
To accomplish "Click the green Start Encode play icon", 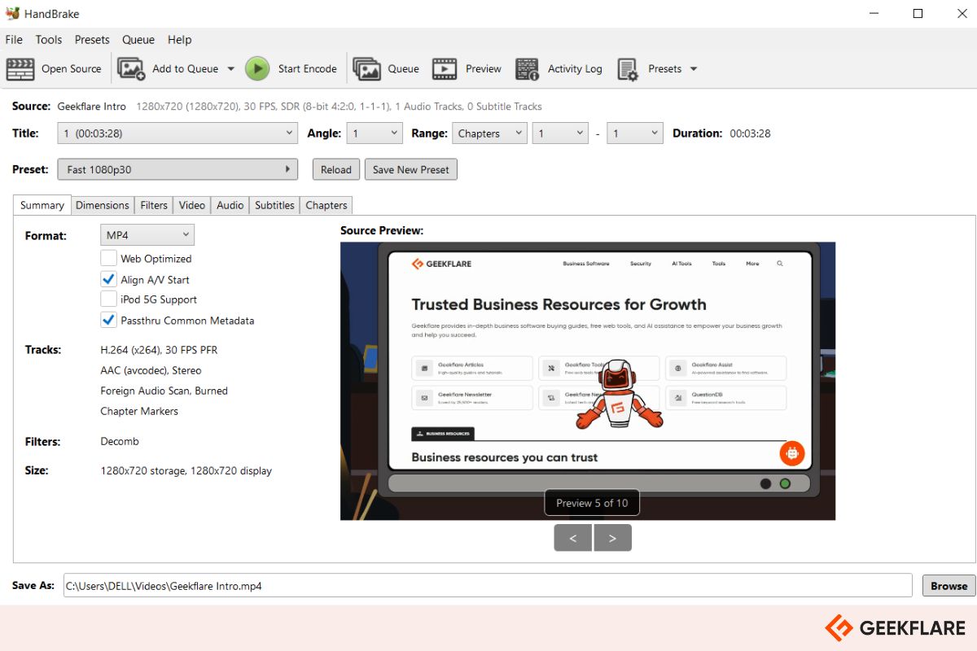I will pos(257,69).
